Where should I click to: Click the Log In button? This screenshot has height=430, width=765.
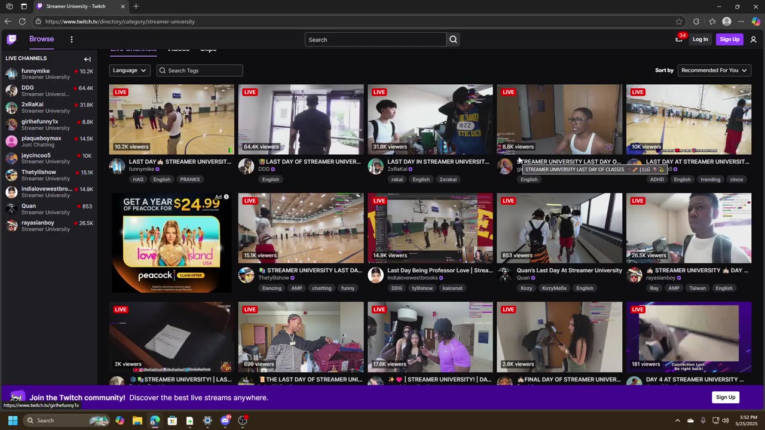(x=700, y=39)
